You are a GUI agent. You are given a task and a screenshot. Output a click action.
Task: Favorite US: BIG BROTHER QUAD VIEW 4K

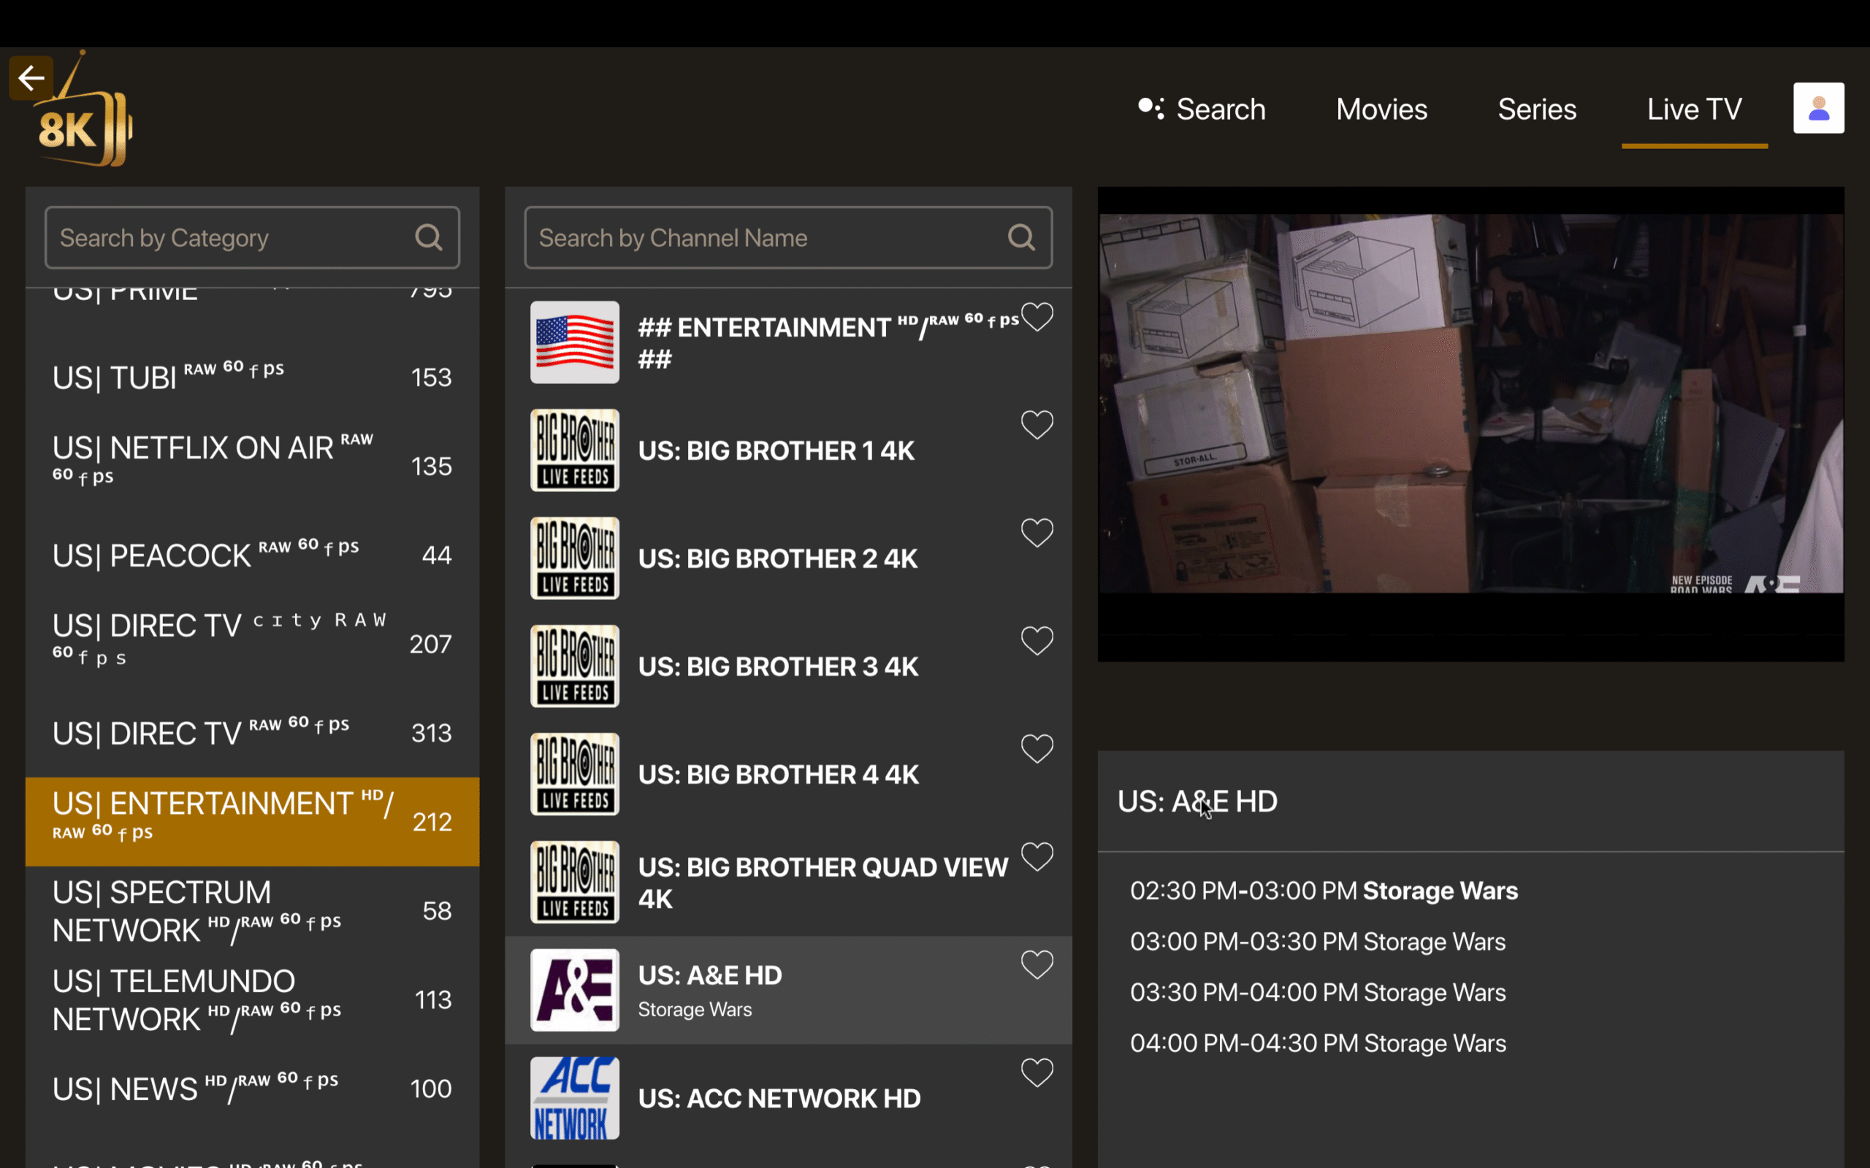coord(1037,857)
